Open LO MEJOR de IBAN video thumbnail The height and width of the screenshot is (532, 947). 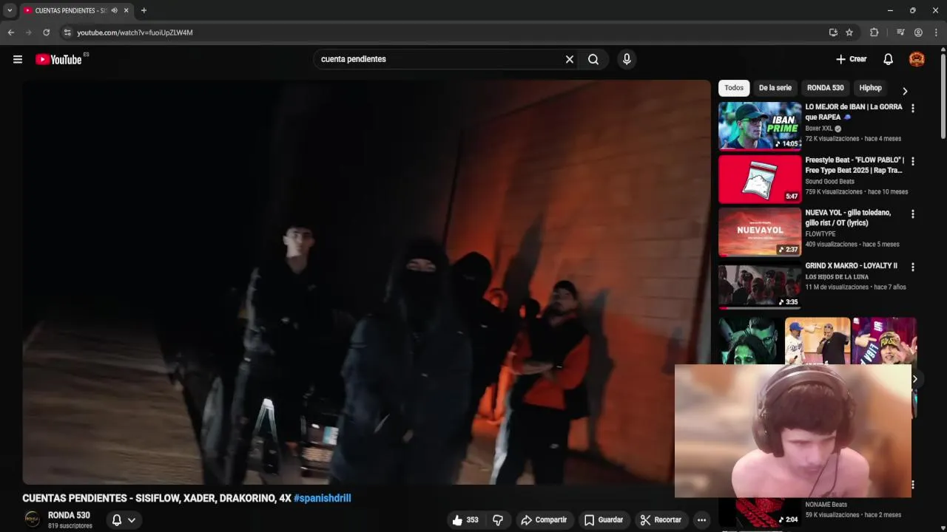[760, 126]
